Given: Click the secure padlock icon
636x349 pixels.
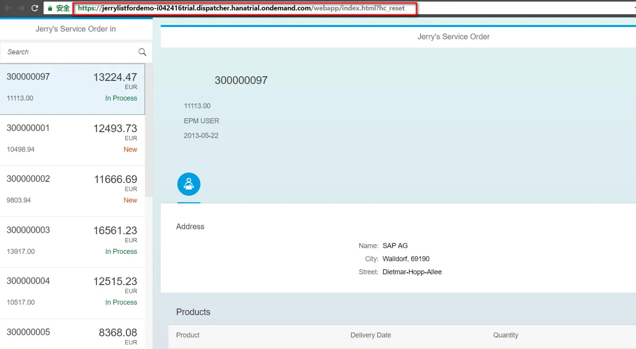Looking at the screenshot, I should [50, 8].
